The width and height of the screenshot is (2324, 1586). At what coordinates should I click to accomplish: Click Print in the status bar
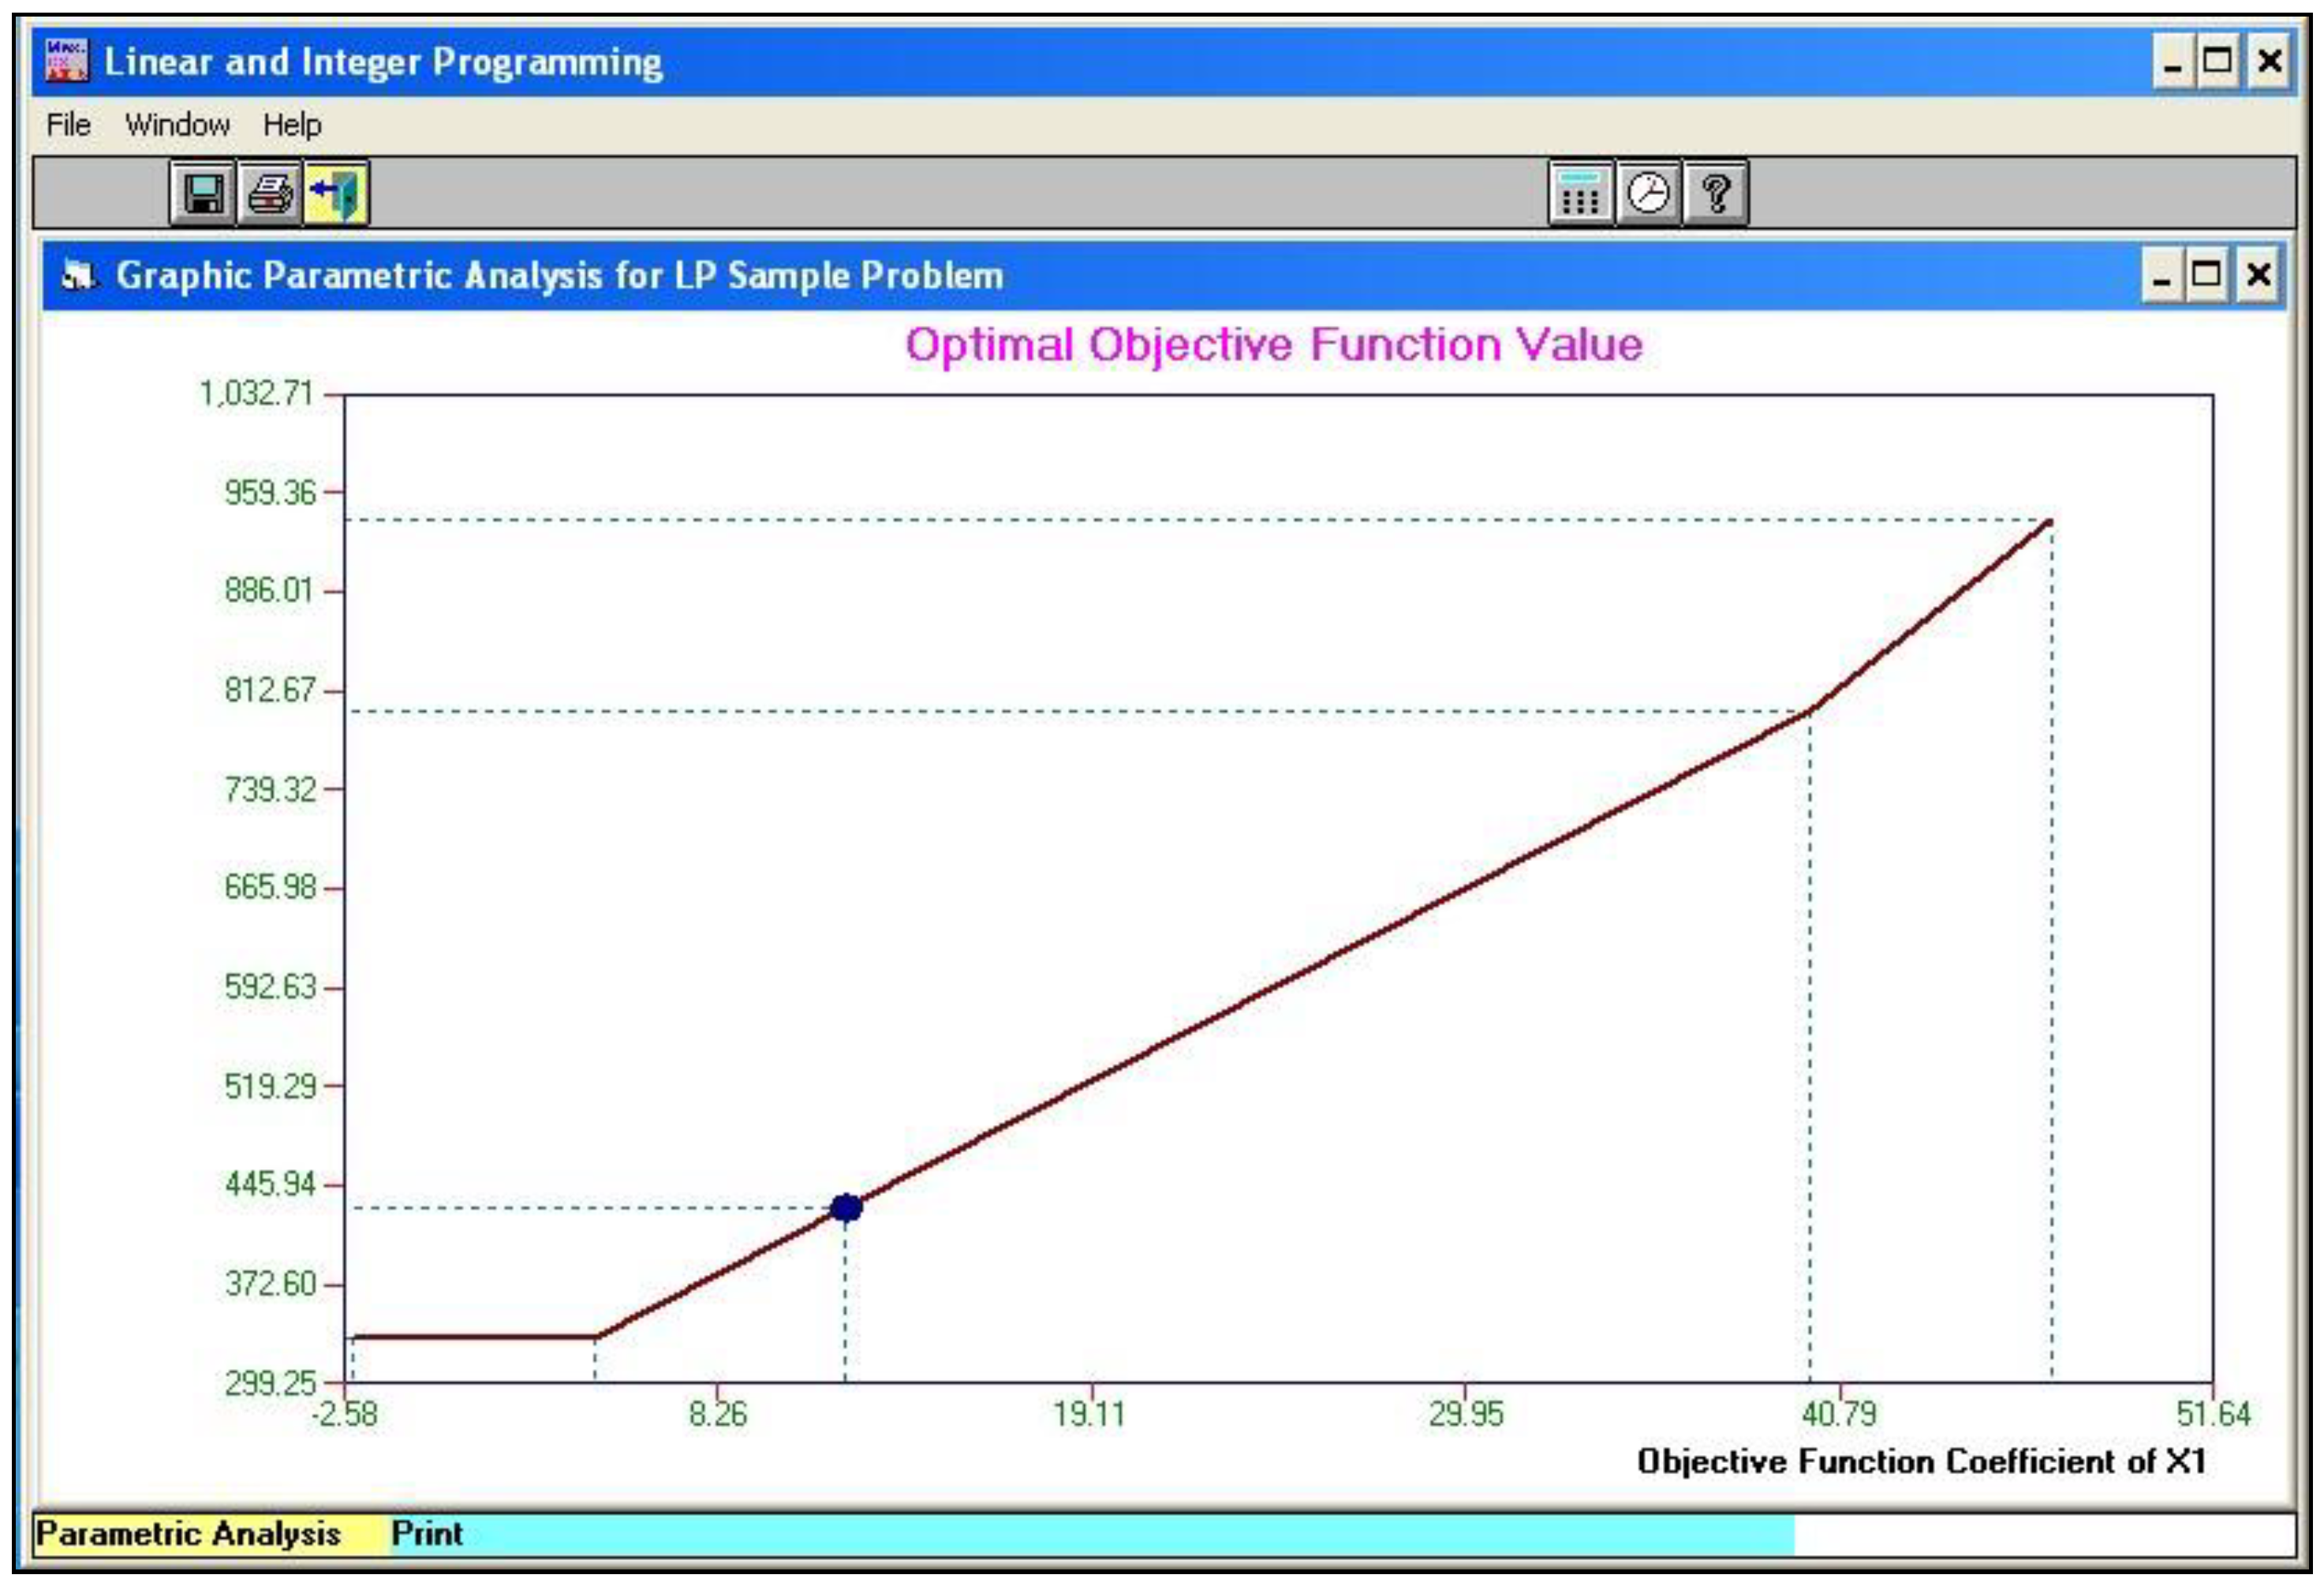pyautogui.click(x=426, y=1533)
